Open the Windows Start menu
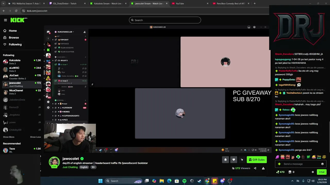Screen dimensions: 330x185 pos(100,181)
